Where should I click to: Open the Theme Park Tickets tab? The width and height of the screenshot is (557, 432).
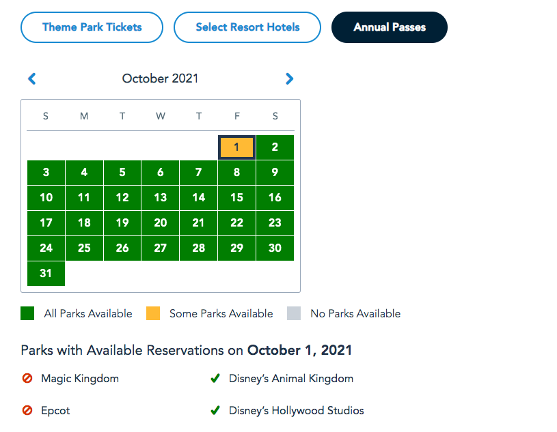92,27
